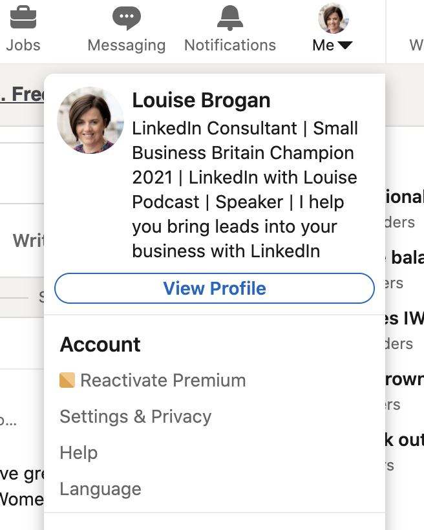Click the Account section heading
This screenshot has height=530, width=424.
[100, 344]
